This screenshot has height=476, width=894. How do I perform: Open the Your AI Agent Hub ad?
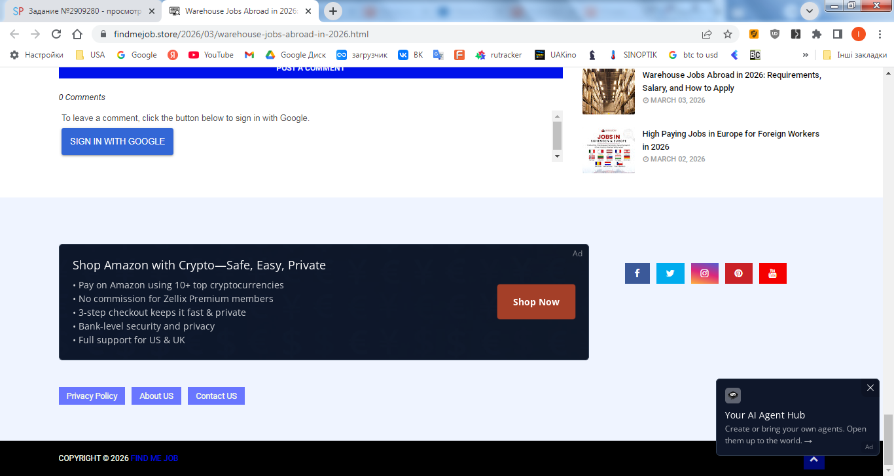pyautogui.click(x=797, y=417)
